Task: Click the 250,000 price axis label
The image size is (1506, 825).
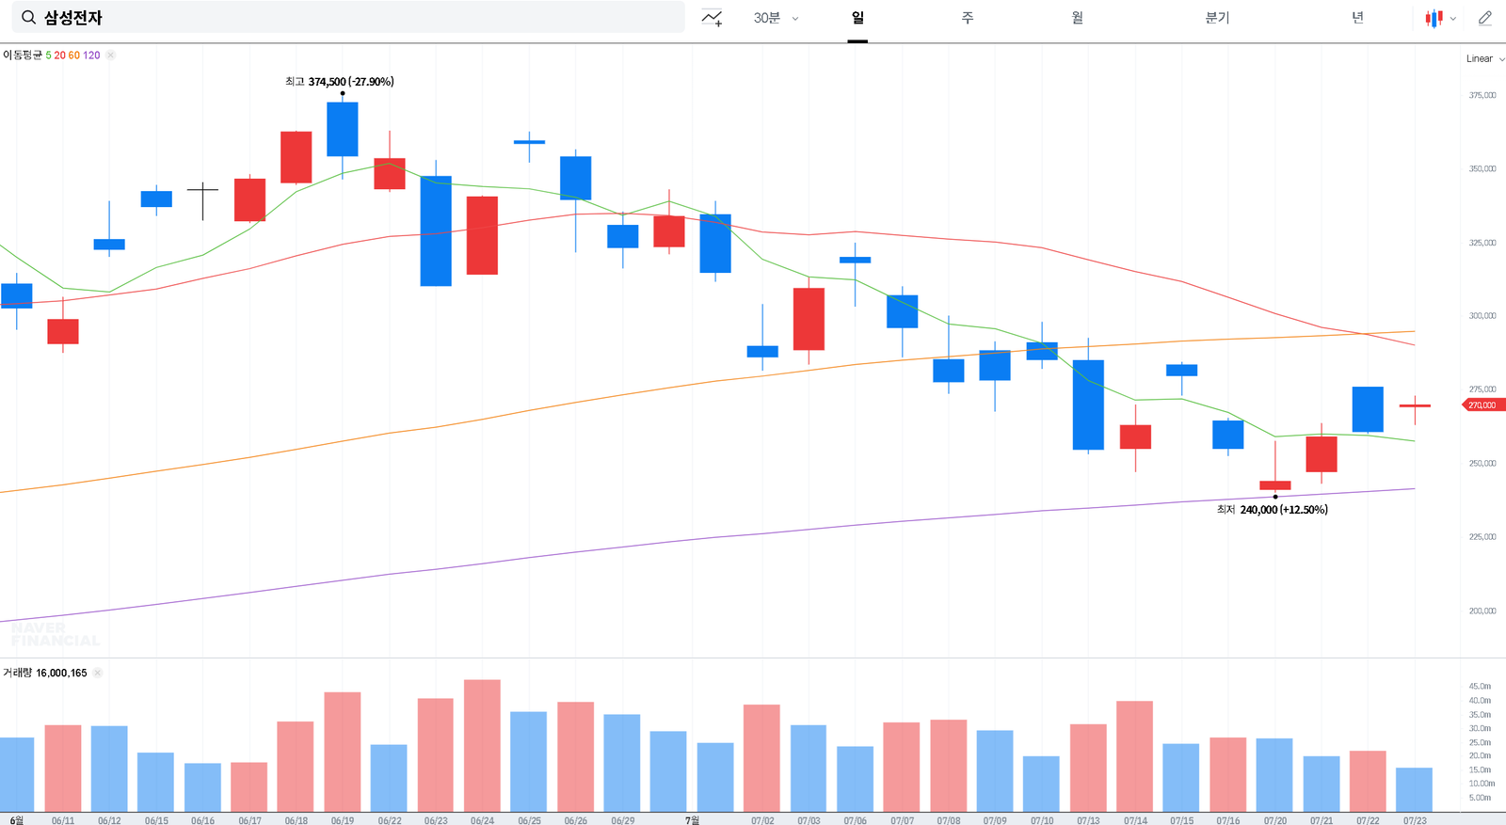Action: 1482,463
